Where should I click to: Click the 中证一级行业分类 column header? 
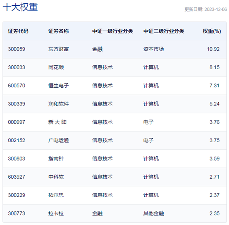point(112,31)
